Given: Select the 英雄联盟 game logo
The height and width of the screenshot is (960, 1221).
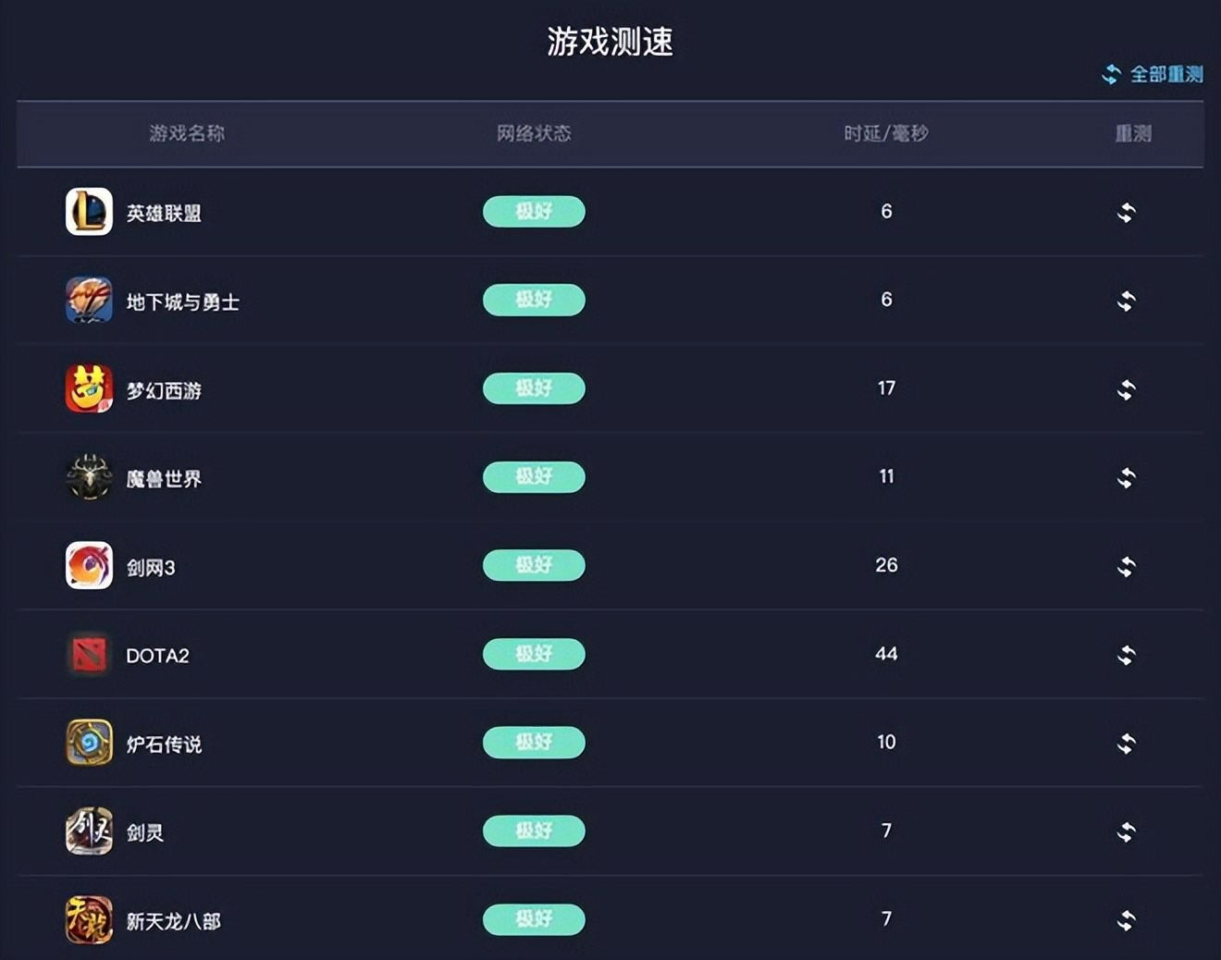Looking at the screenshot, I should pos(89,212).
